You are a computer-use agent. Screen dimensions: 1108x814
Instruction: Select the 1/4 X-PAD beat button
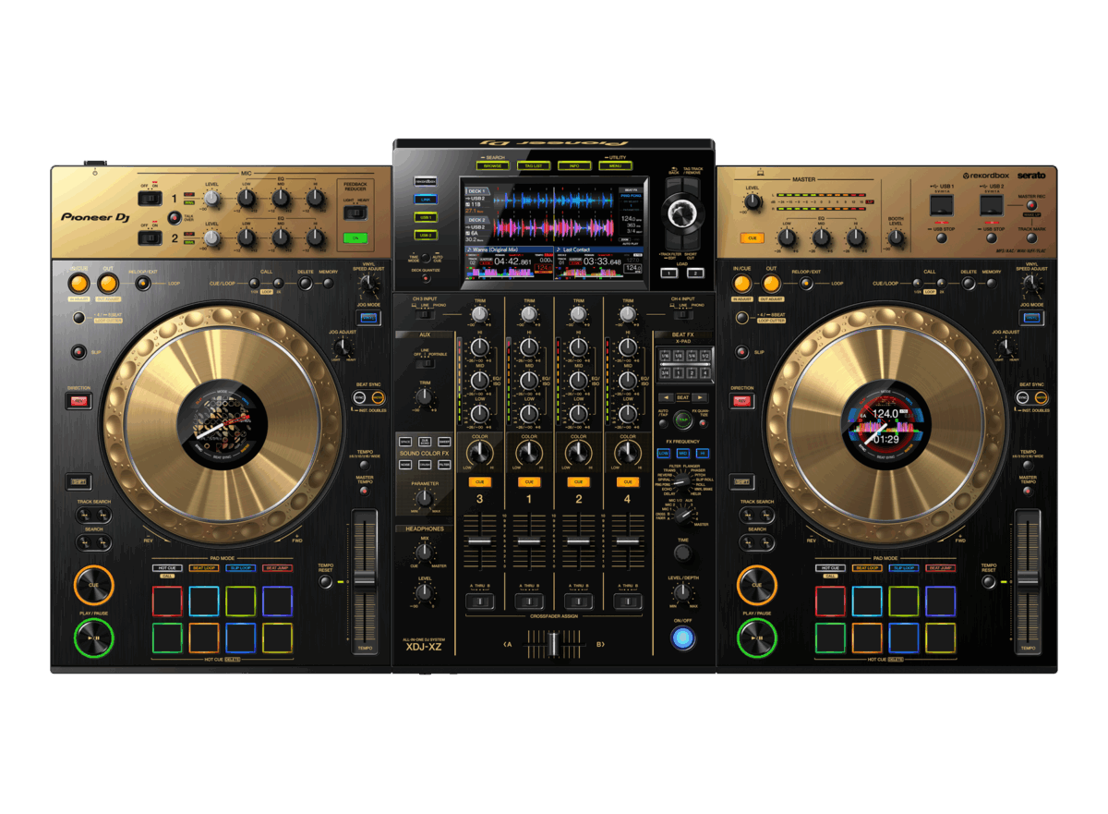pyautogui.click(x=692, y=355)
